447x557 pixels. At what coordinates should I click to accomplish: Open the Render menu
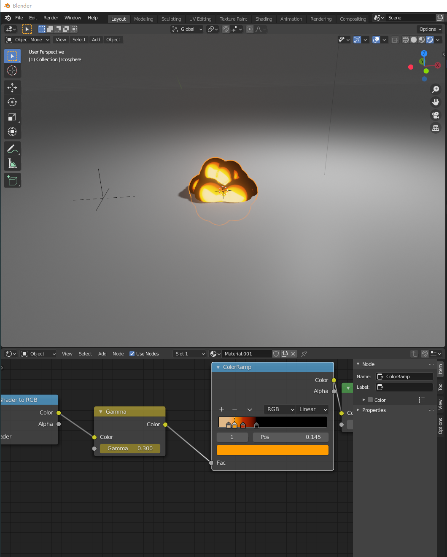point(51,18)
